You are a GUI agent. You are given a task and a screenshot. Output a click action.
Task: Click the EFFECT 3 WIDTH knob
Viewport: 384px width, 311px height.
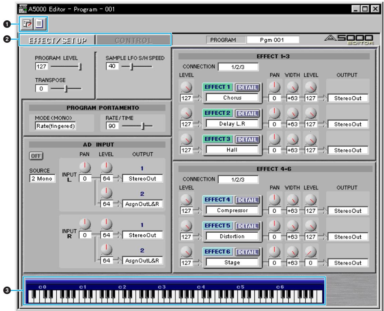tap(292, 139)
